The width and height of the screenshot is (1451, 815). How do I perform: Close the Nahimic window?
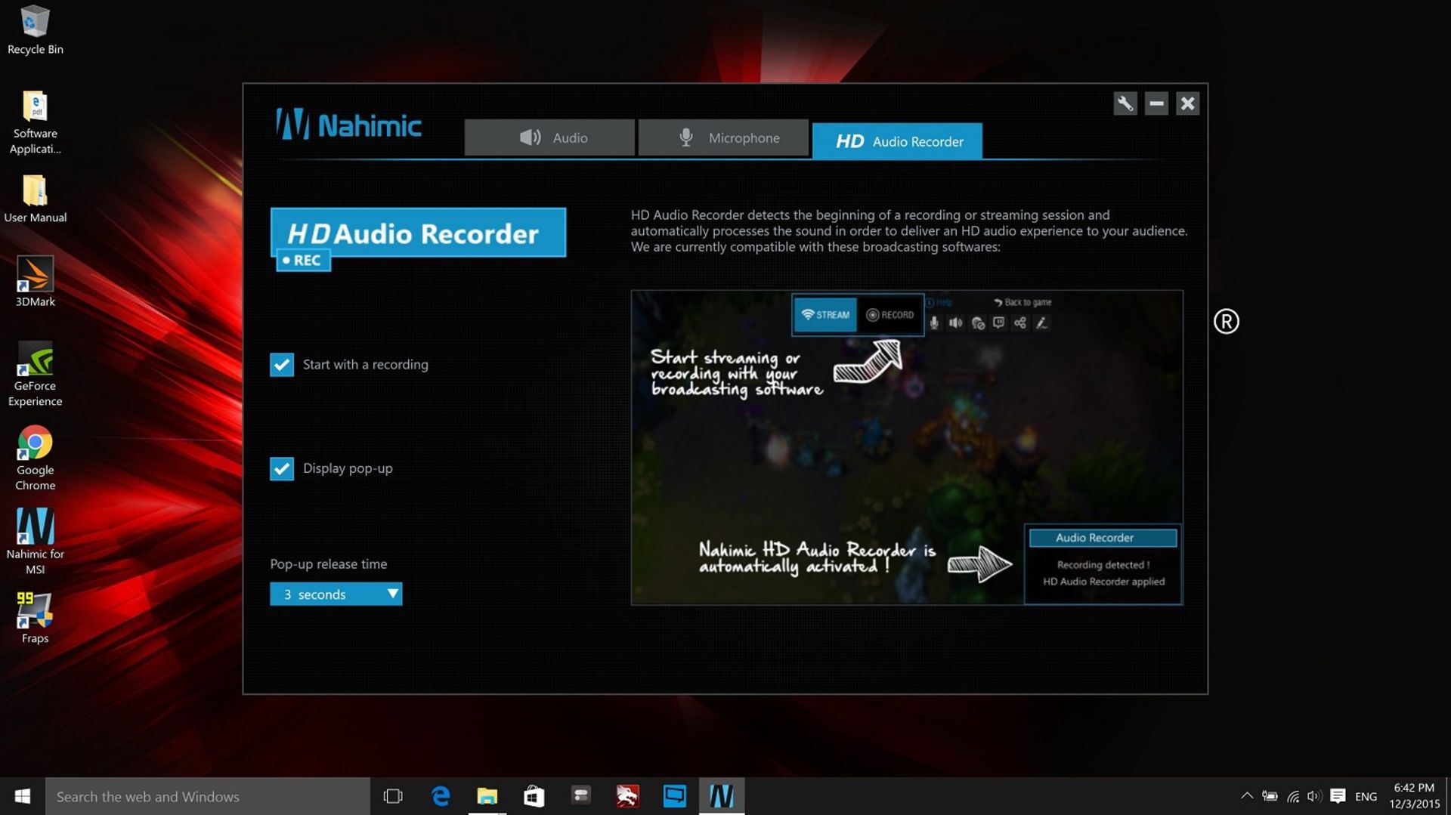pos(1187,103)
